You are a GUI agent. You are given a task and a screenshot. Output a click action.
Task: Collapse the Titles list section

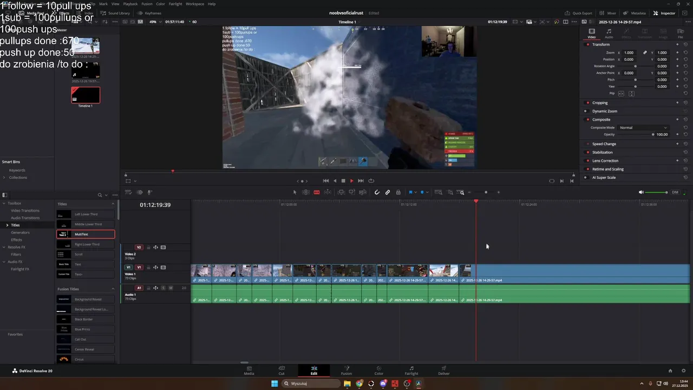click(x=113, y=204)
